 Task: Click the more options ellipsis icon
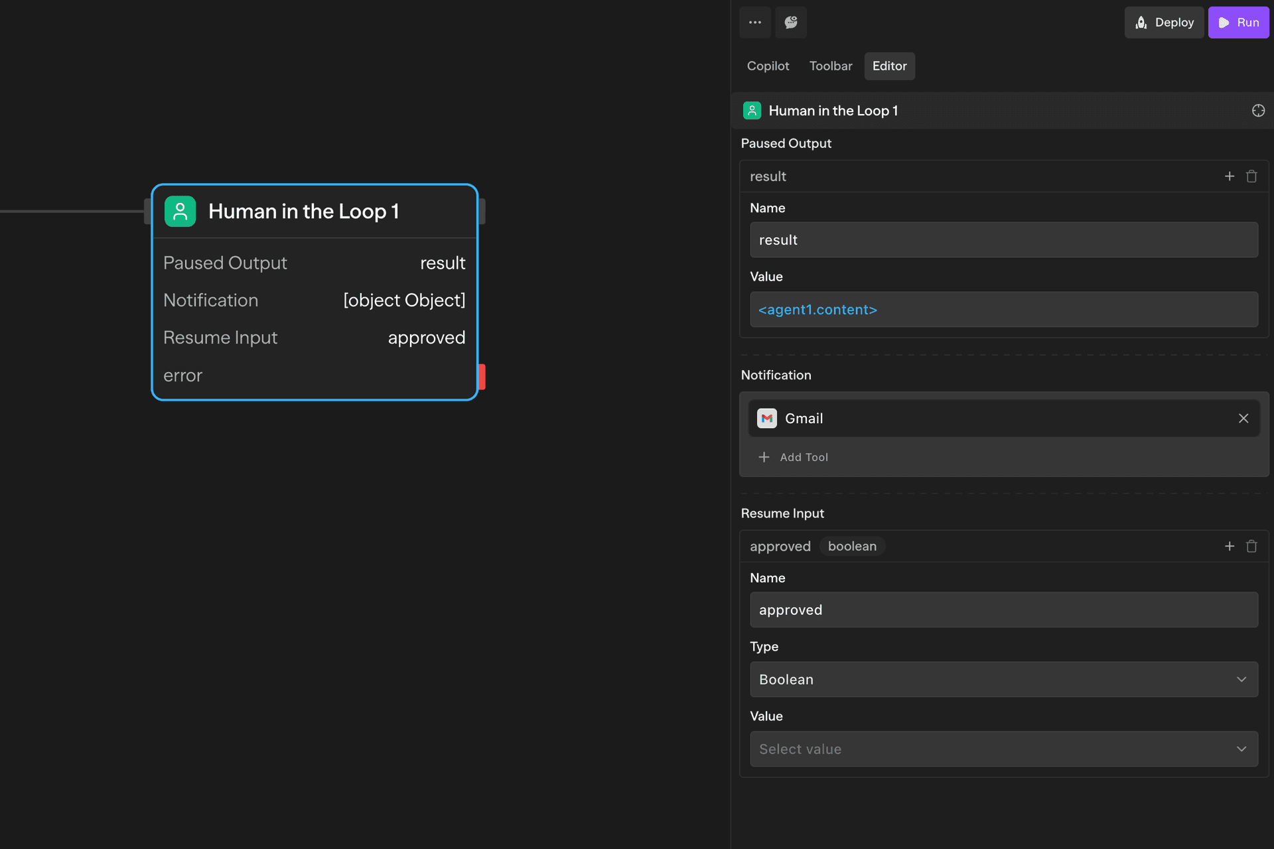[x=754, y=22]
